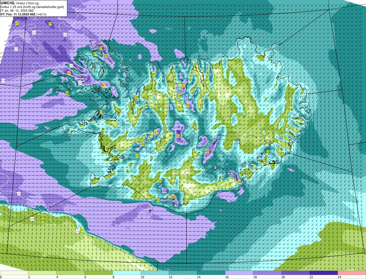The width and height of the screenshot is (366, 279).
Task: Click the legend scale label '18'
Action: (255, 277)
